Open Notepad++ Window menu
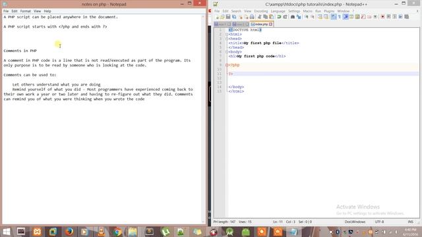 (344, 11)
